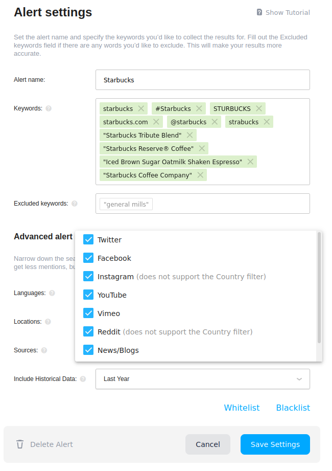Click the Blacklist link
The height and width of the screenshot is (471, 332).
coord(293,408)
